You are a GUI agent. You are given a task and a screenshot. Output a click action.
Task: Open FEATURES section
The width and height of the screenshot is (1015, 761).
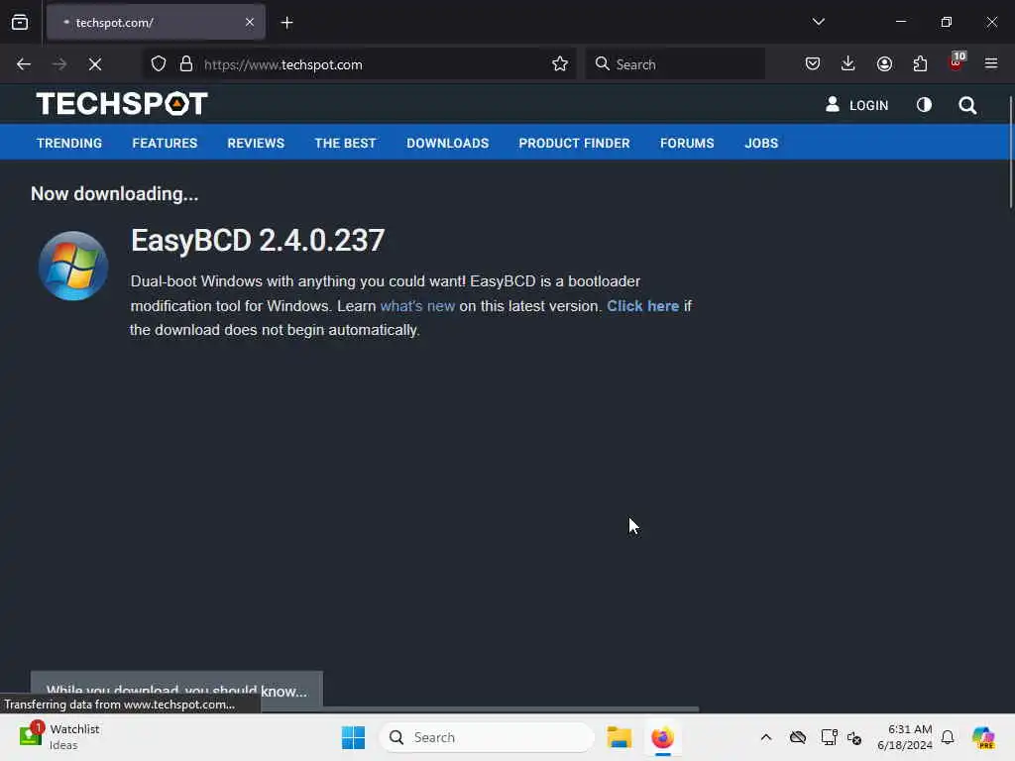(165, 143)
